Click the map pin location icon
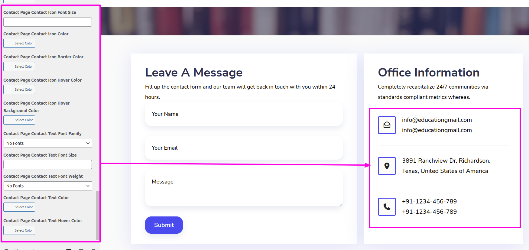The image size is (529, 250). pos(387,166)
